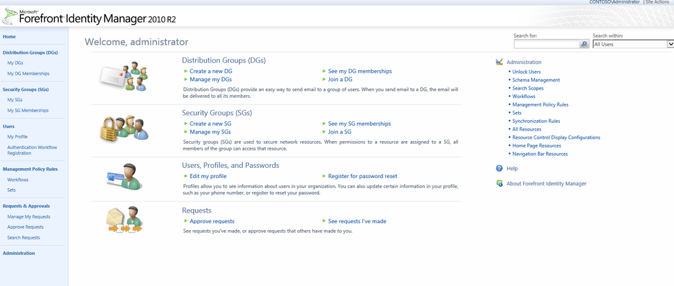
Task: Click in the Search for text box
Action: coord(546,45)
